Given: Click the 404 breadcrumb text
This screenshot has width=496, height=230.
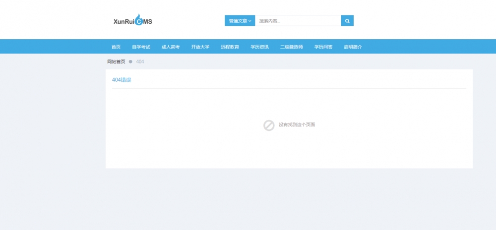Looking at the screenshot, I should [140, 61].
